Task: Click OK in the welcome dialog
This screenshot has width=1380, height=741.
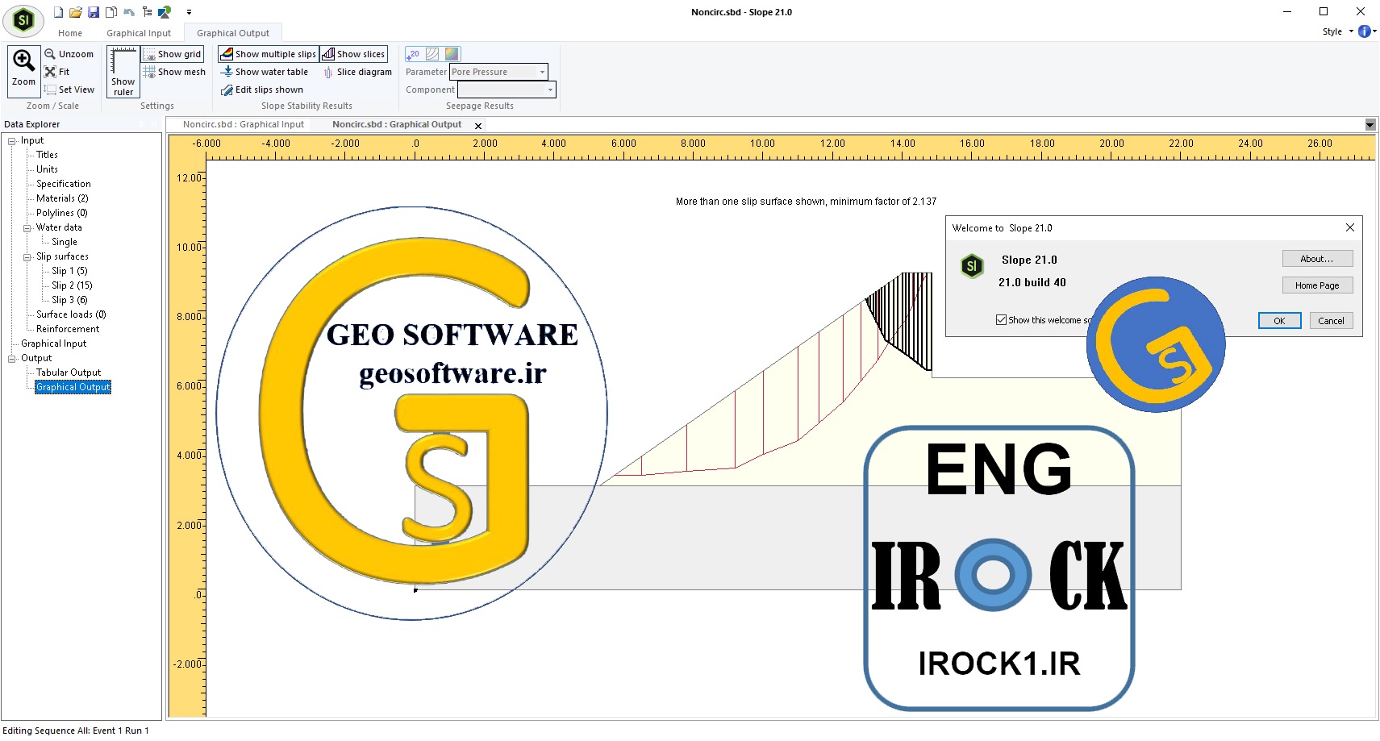Action: point(1279,320)
